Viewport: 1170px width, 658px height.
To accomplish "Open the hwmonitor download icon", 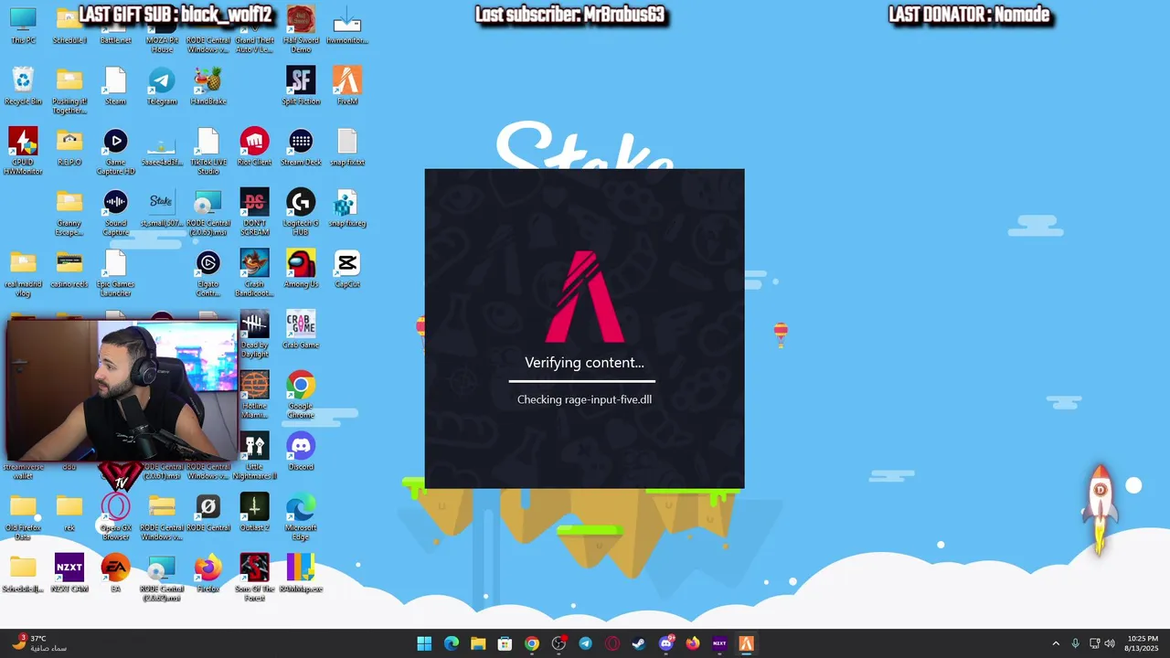I will (x=346, y=26).
